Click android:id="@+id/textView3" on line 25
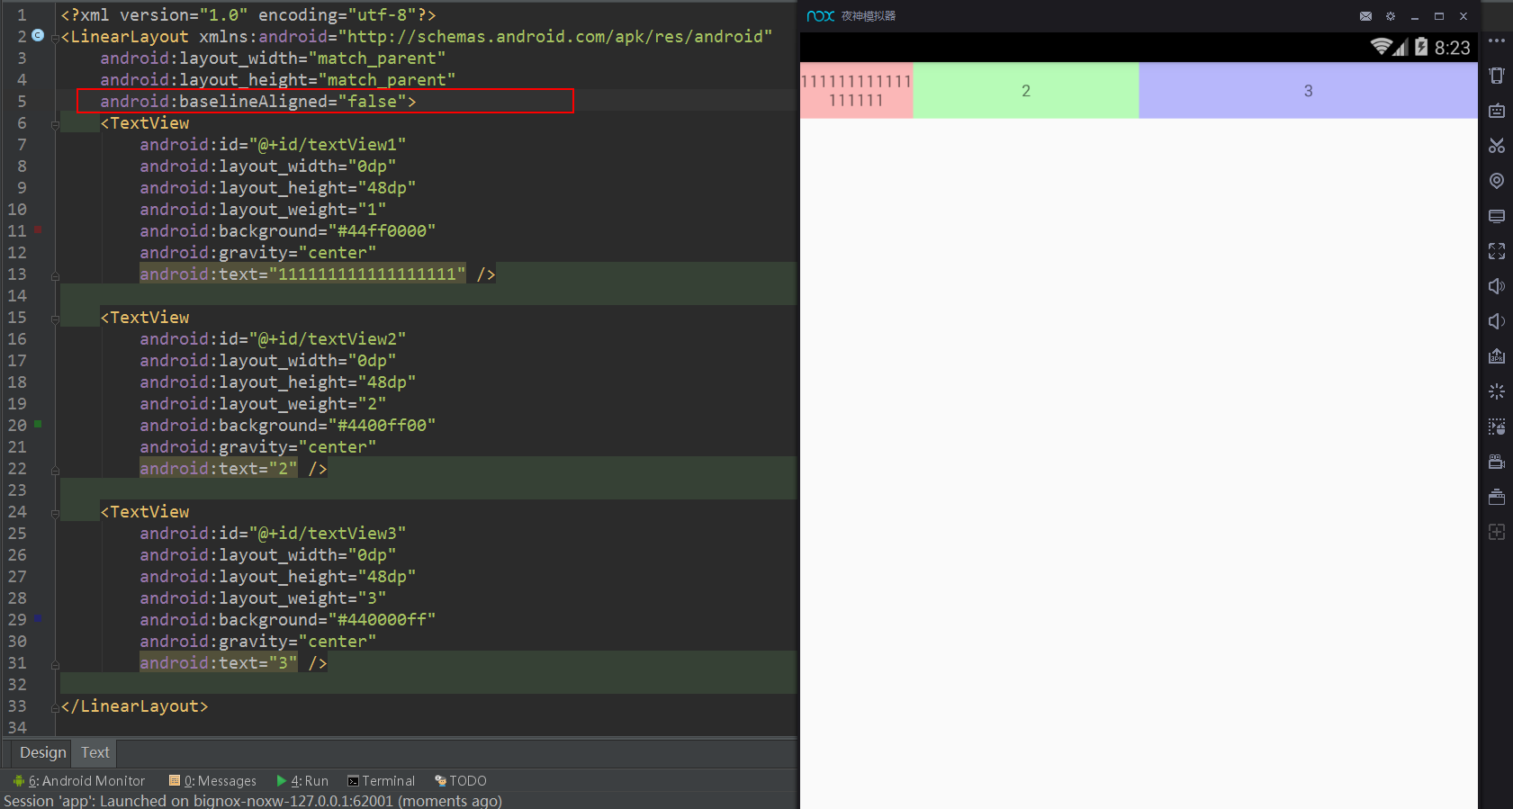Viewport: 1513px width, 809px height. (273, 533)
